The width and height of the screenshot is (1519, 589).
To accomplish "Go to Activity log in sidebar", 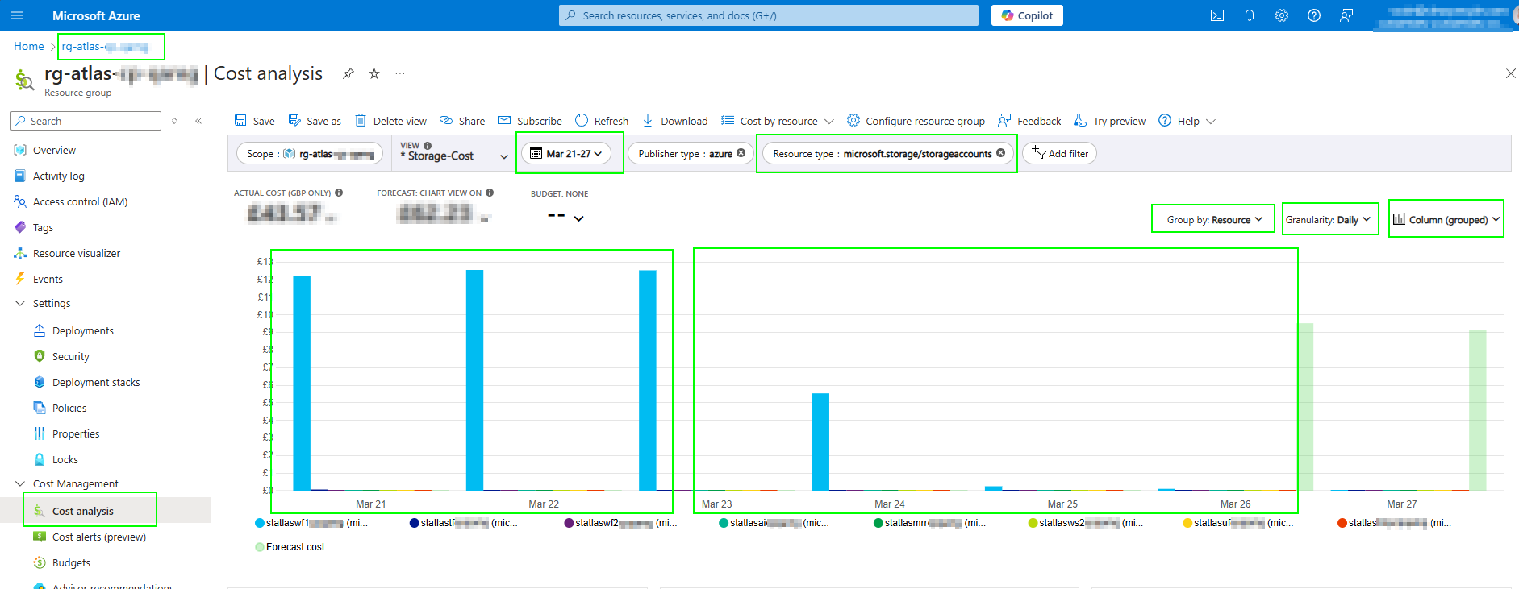I will [x=58, y=176].
